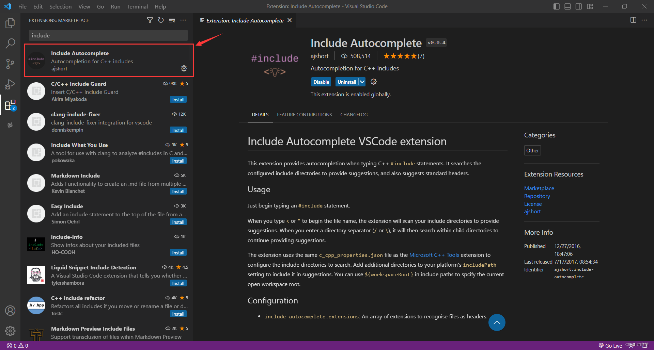Open the Search view

point(10,44)
